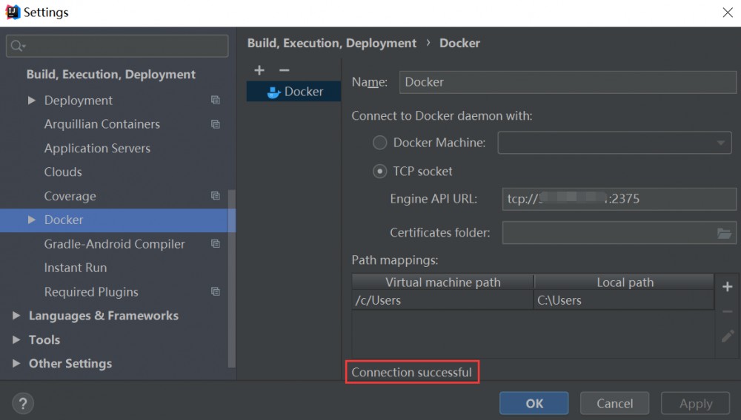Open Required Plugins settings
The height and width of the screenshot is (420, 741).
pos(91,292)
